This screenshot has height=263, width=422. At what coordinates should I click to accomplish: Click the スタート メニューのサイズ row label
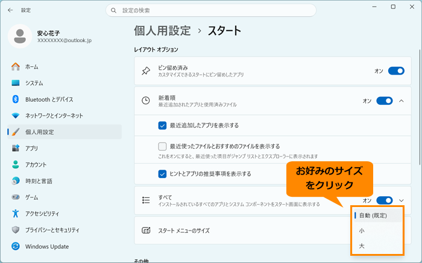pos(184,231)
